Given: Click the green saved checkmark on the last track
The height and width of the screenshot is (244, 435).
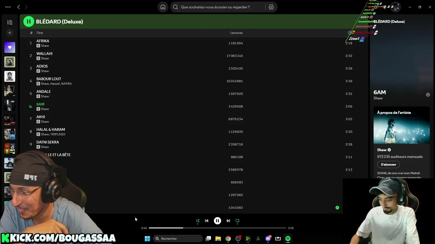Looking at the screenshot, I should point(337,208).
